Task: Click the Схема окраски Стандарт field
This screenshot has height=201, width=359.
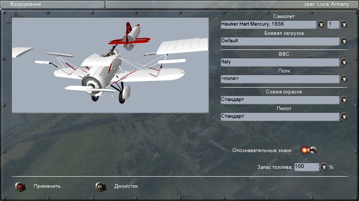Action: click(x=280, y=100)
